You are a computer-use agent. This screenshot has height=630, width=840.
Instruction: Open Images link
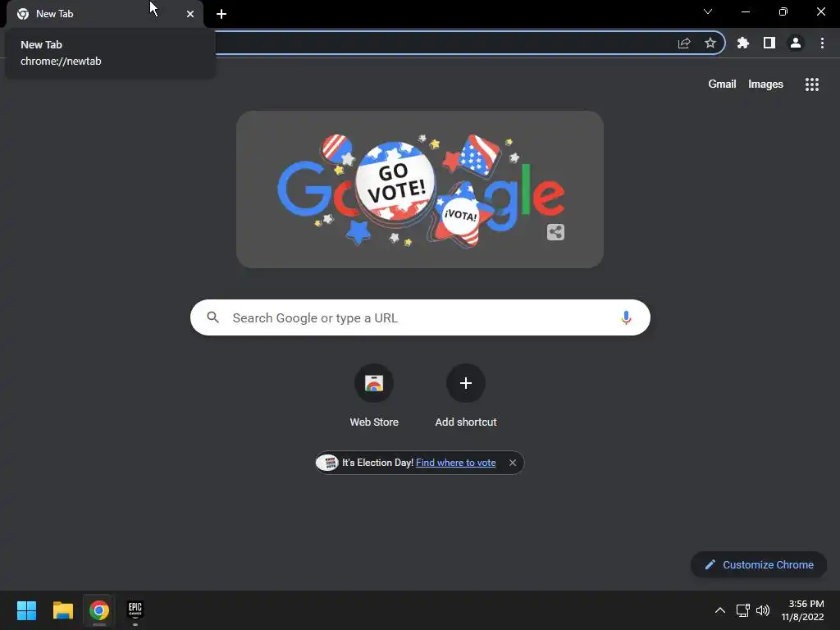(765, 84)
